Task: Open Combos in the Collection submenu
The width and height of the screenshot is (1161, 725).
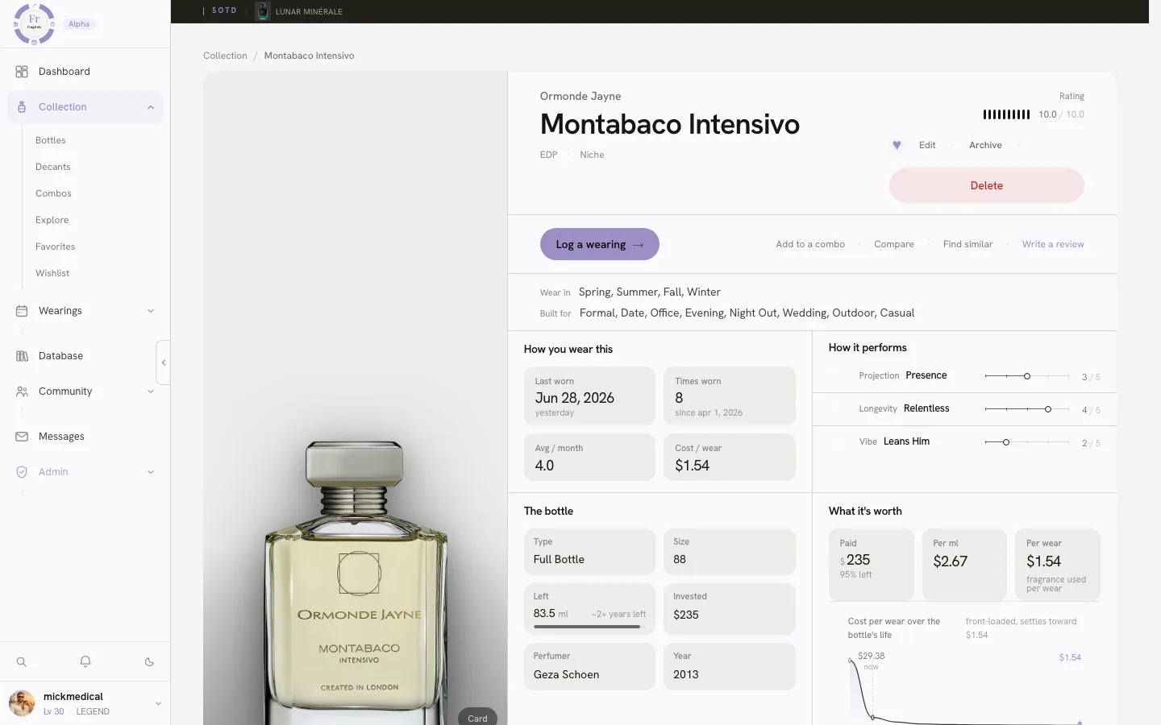Action: point(53,193)
